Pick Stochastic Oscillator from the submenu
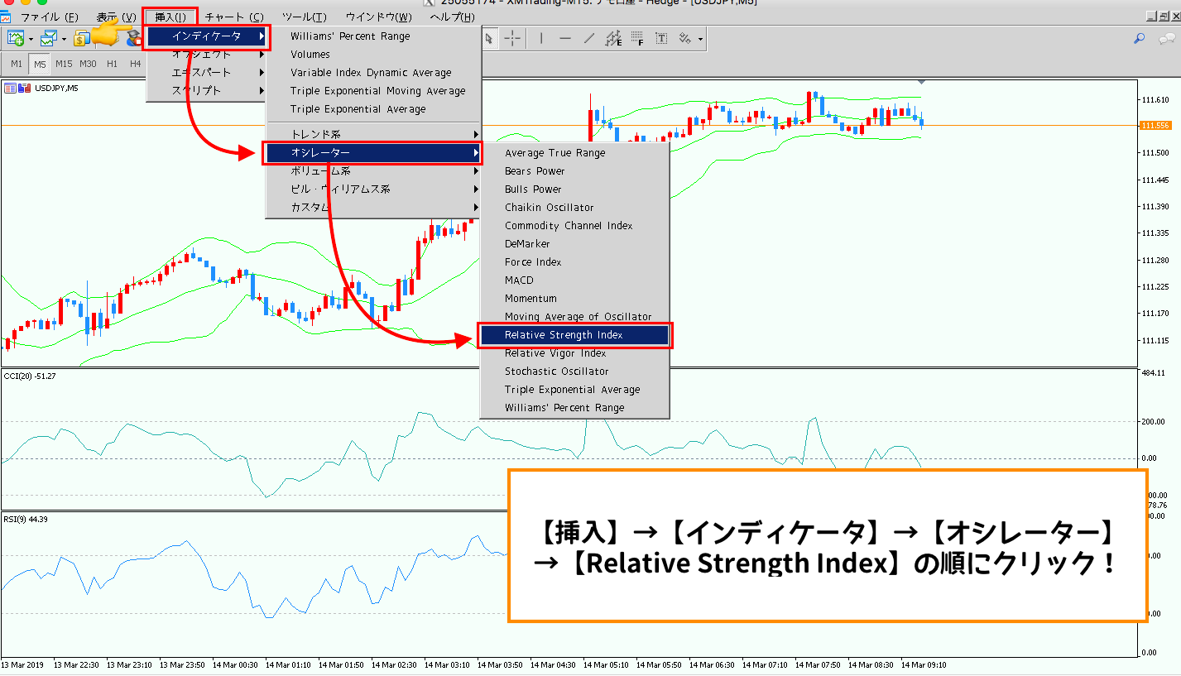The height and width of the screenshot is (676, 1181). coord(556,372)
